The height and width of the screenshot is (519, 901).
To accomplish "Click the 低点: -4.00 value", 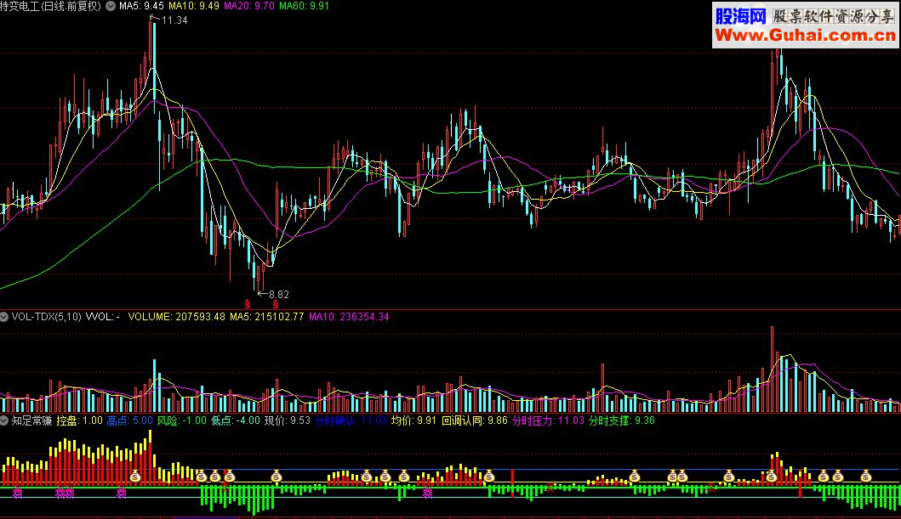I will coord(236,420).
